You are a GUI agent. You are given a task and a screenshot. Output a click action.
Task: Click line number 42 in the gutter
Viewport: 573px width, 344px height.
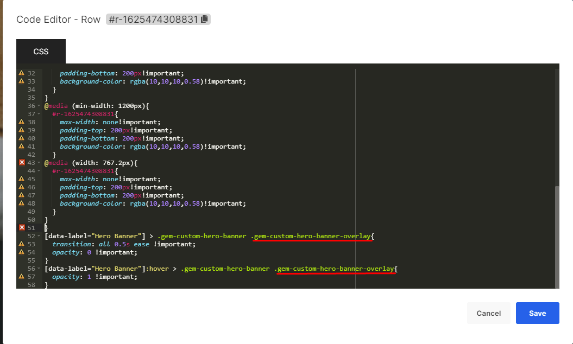point(32,155)
